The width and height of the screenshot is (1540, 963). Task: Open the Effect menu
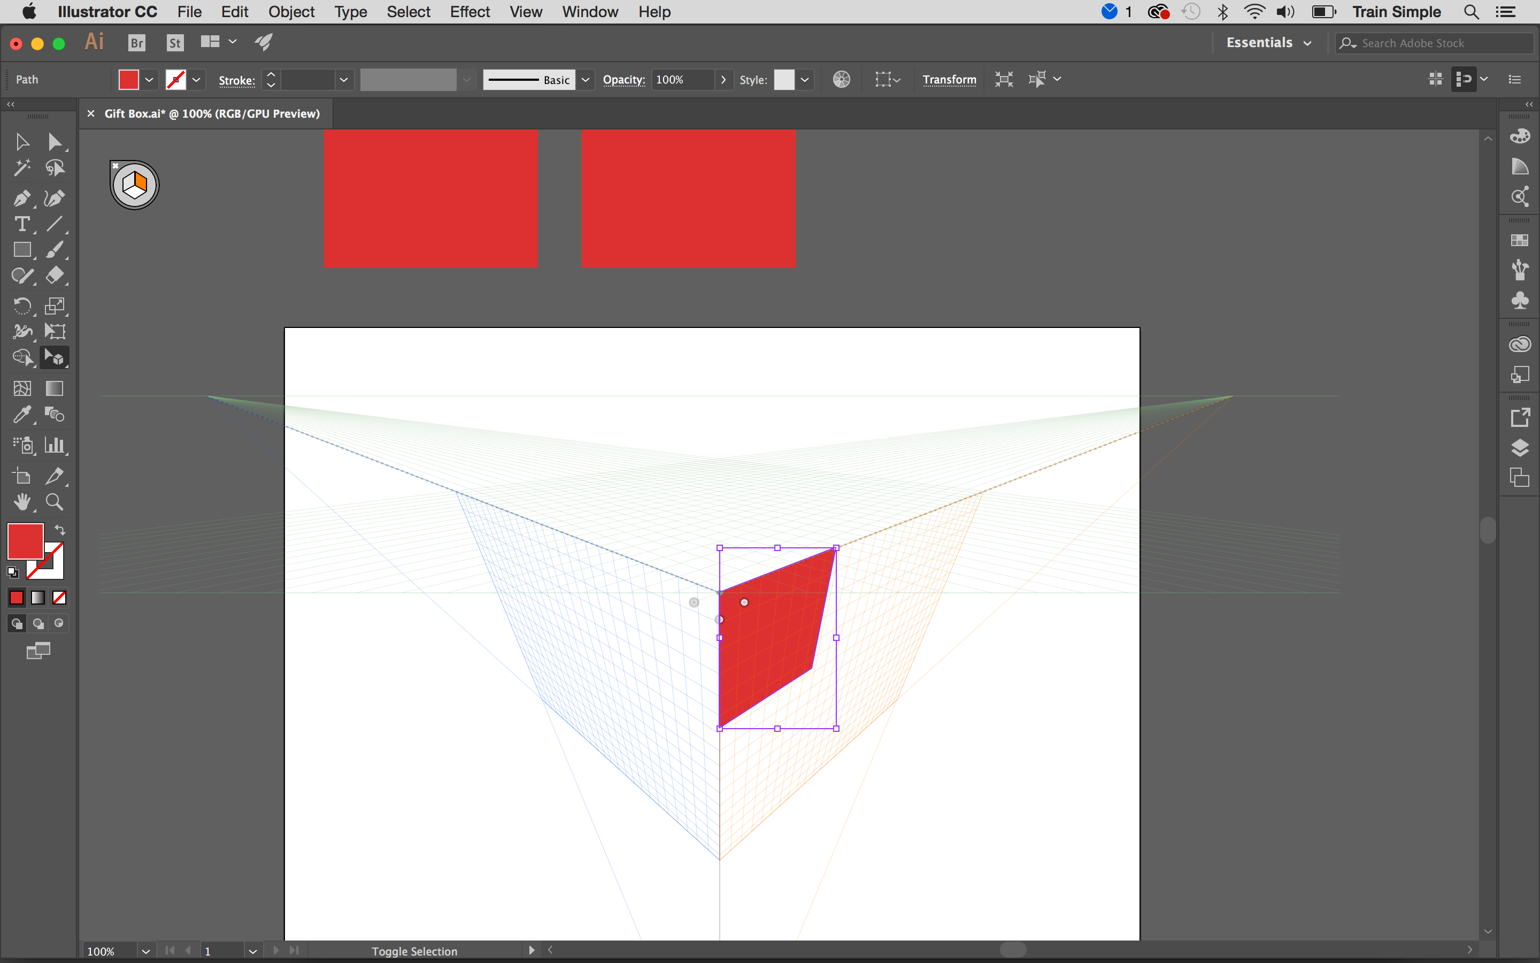click(x=468, y=12)
